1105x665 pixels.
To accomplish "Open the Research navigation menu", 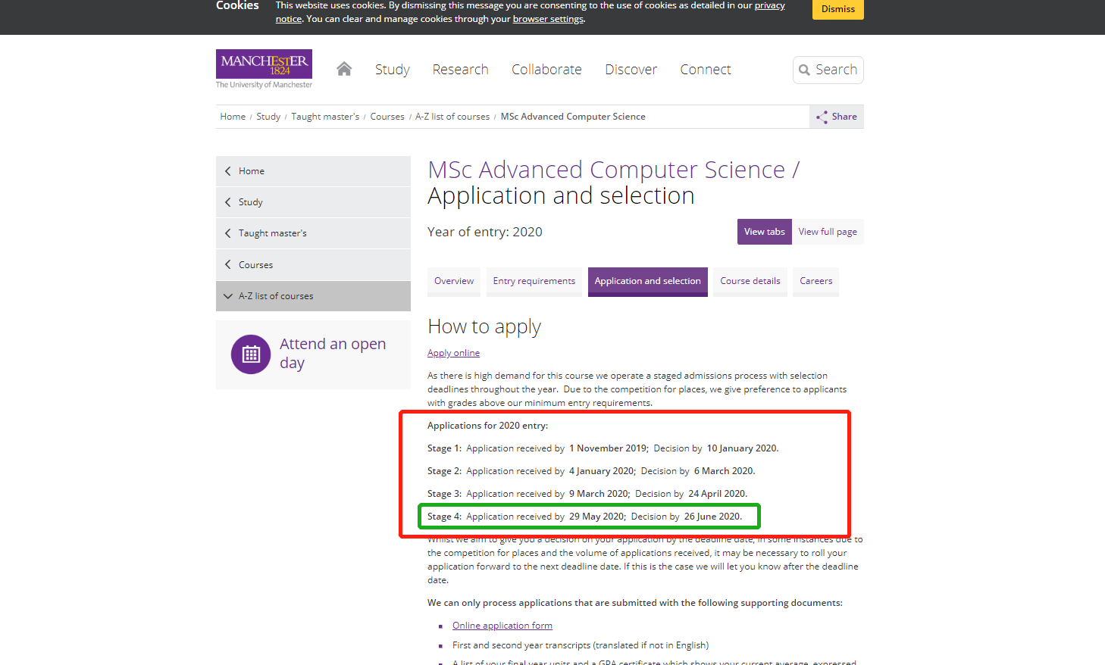I will (460, 70).
